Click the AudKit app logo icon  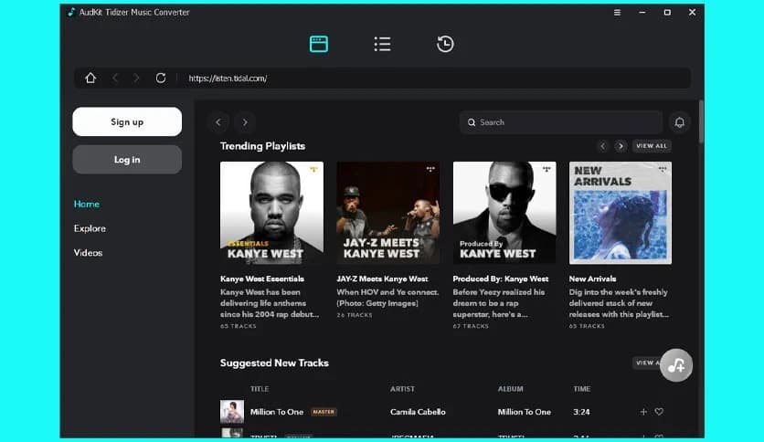point(71,12)
